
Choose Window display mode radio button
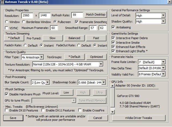coord(7,22)
